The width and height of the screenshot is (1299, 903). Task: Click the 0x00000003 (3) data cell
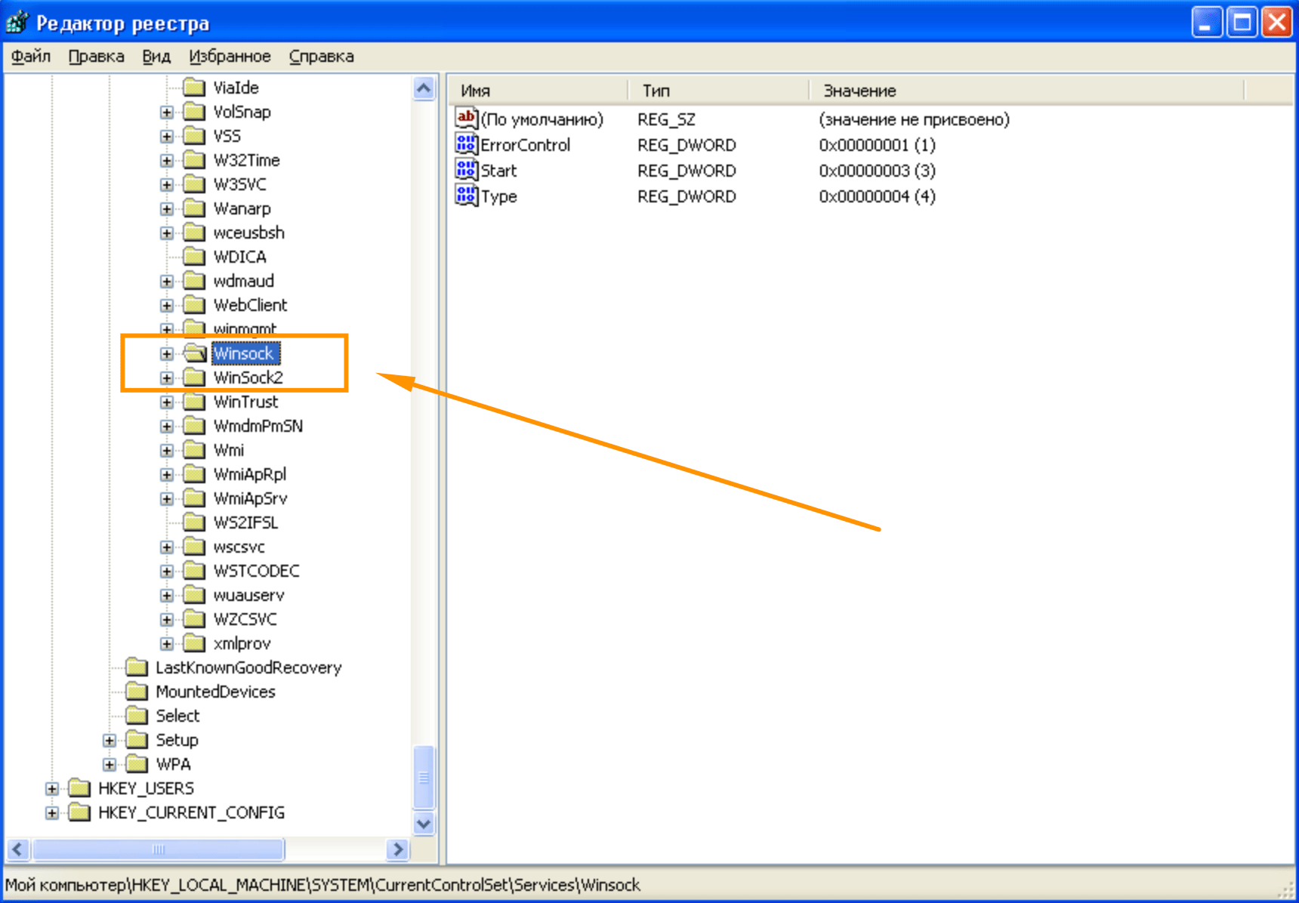pyautogui.click(x=877, y=171)
